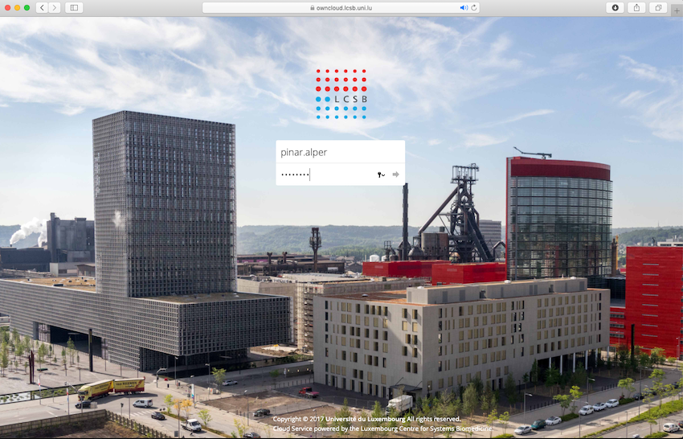The height and width of the screenshot is (439, 683).
Task: Show the tab overview
Action: pyautogui.click(x=658, y=7)
